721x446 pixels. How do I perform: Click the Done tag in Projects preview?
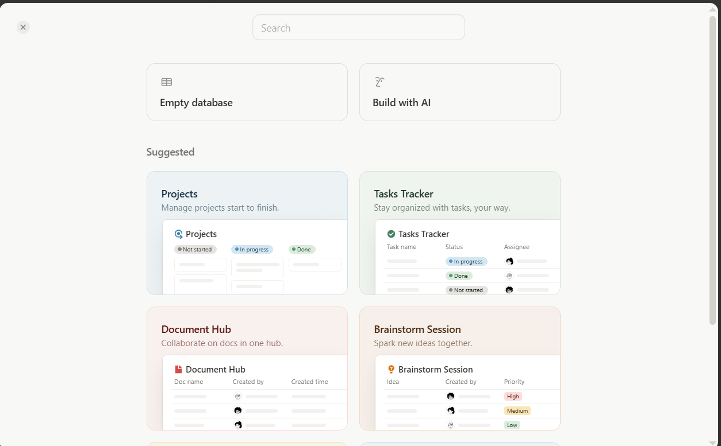pos(302,250)
